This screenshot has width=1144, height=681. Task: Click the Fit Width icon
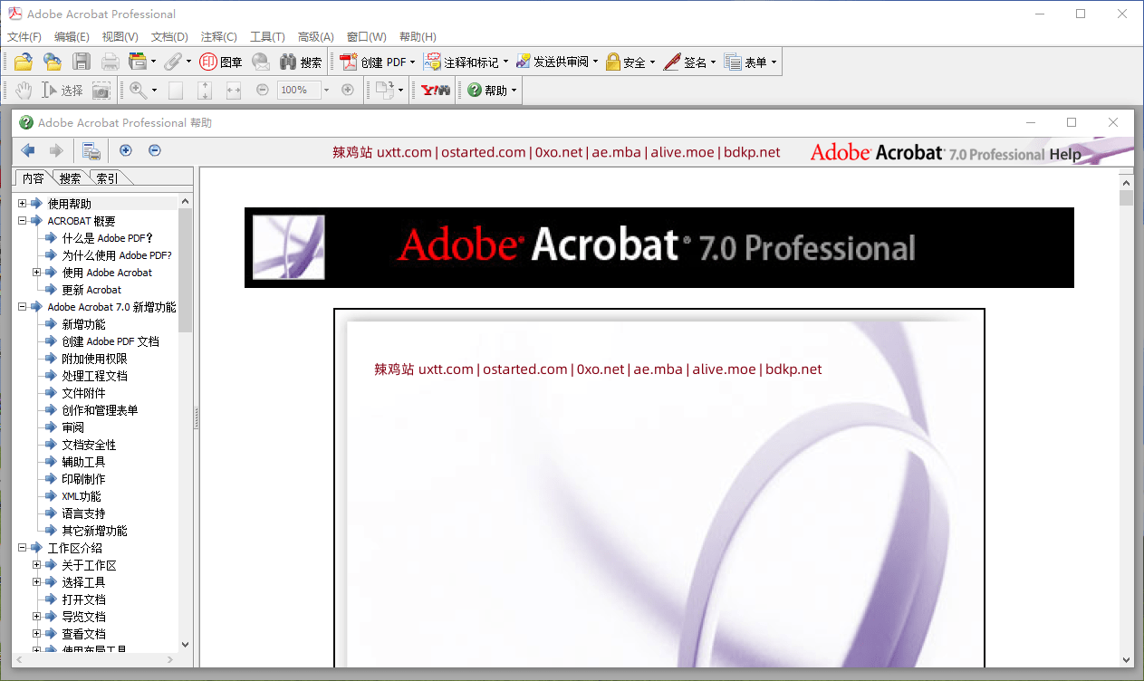point(234,90)
